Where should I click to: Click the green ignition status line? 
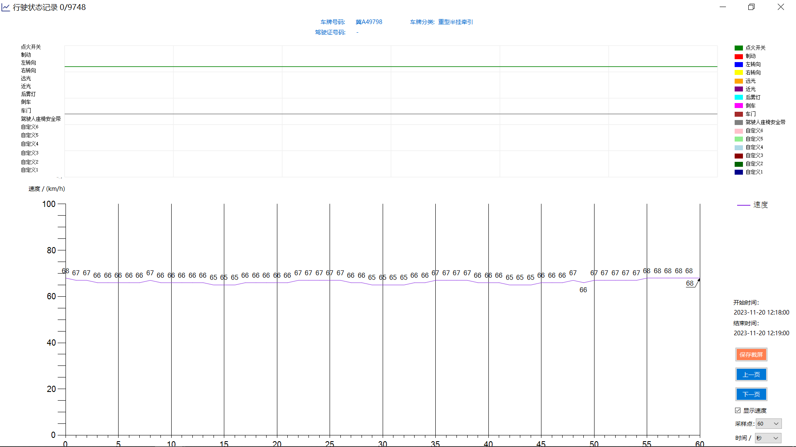pos(391,66)
